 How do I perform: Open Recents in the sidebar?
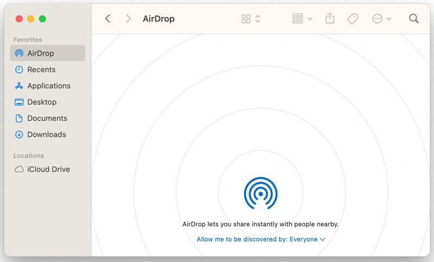click(x=41, y=69)
